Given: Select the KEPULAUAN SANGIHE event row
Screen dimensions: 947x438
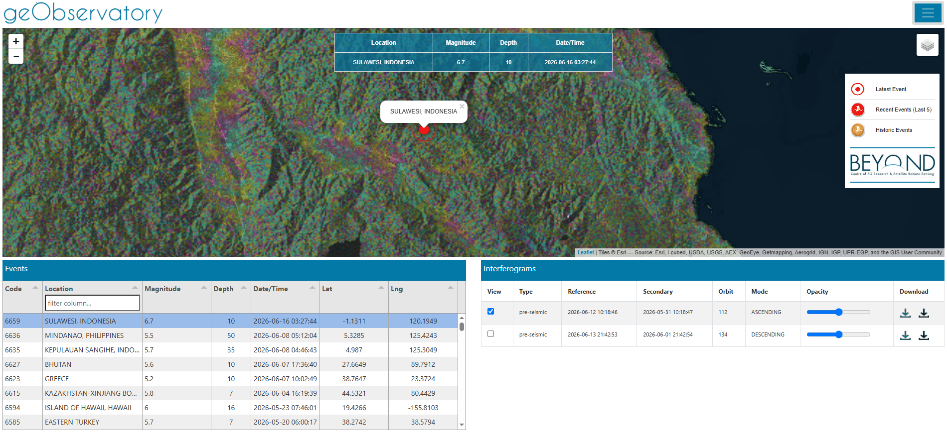Looking at the screenshot, I should pos(230,350).
